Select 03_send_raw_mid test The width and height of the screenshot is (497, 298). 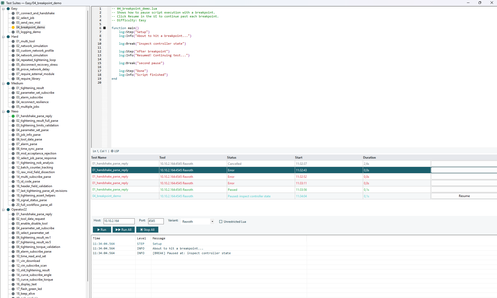(28, 23)
